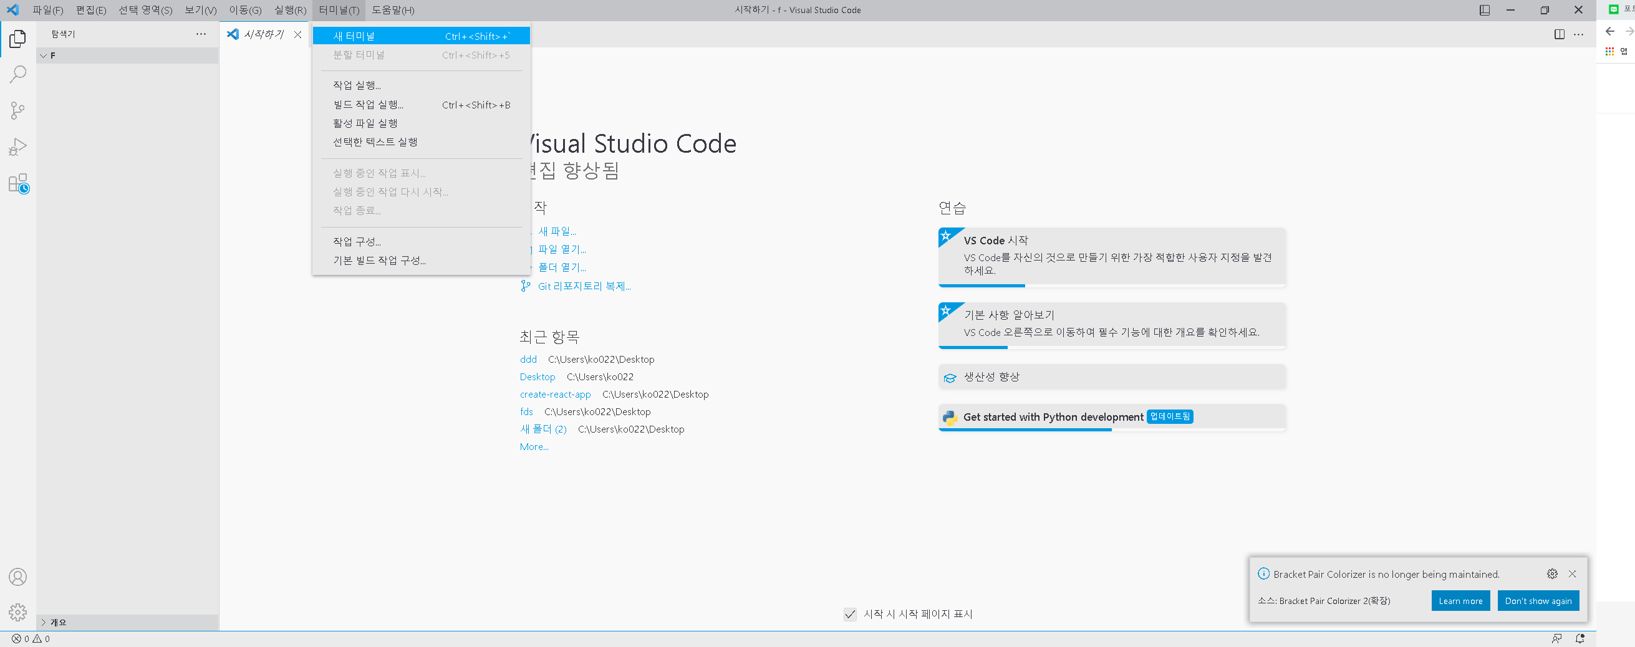Open recent folder Desktop
The image size is (1635, 647).
point(538,376)
